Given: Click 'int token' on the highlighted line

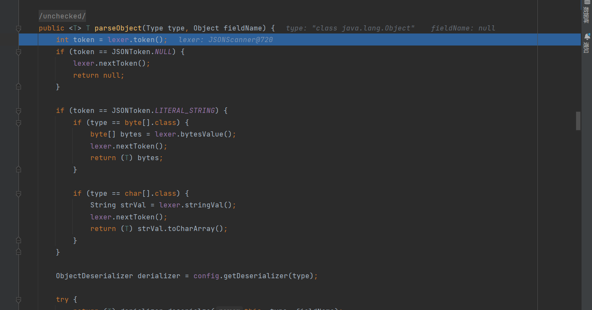Looking at the screenshot, I should point(75,40).
